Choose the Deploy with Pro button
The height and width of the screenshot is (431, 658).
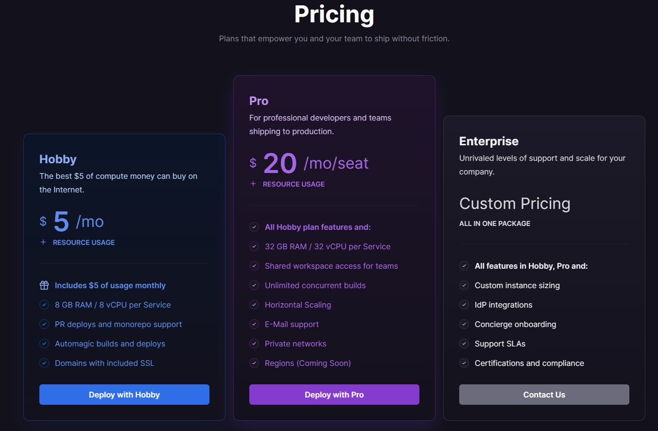[x=334, y=395]
